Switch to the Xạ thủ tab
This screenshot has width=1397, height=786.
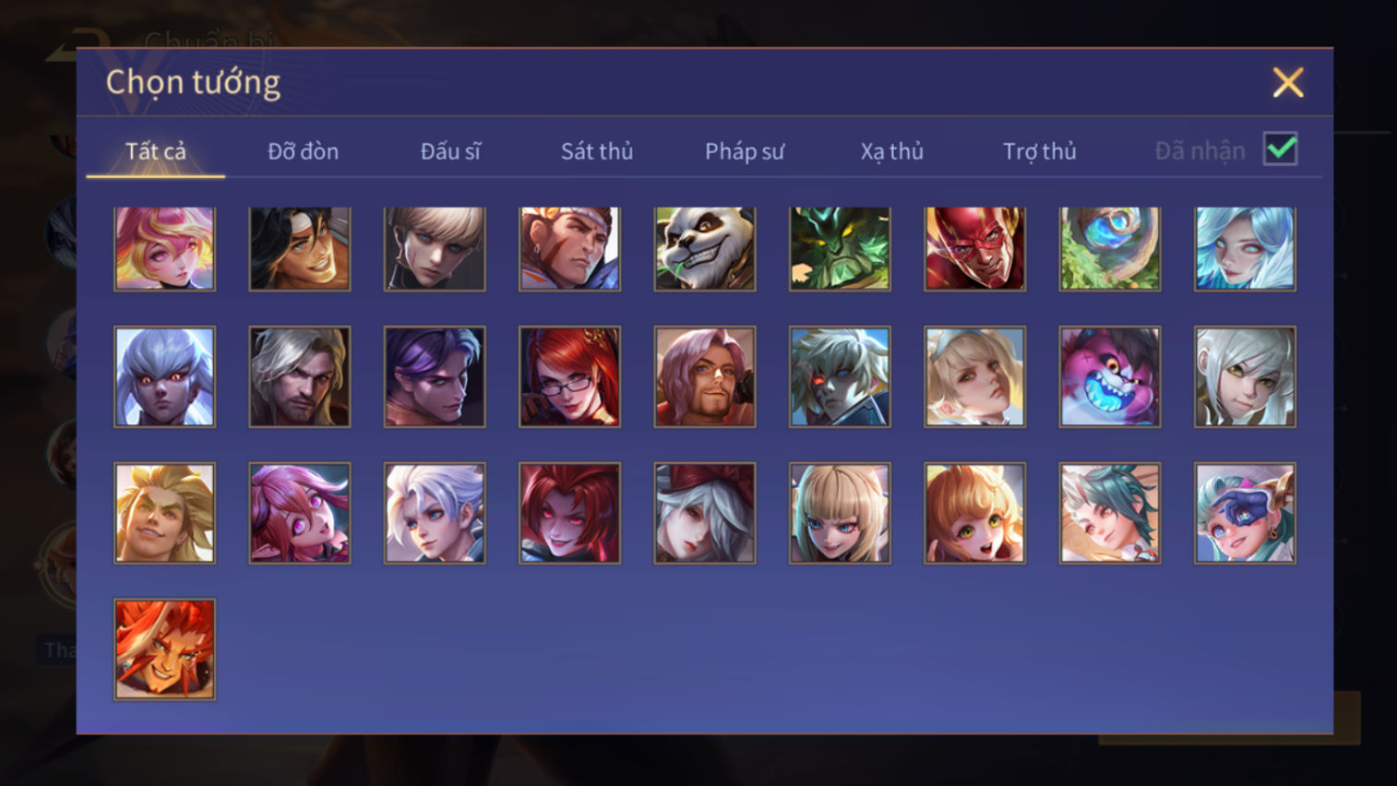point(891,151)
